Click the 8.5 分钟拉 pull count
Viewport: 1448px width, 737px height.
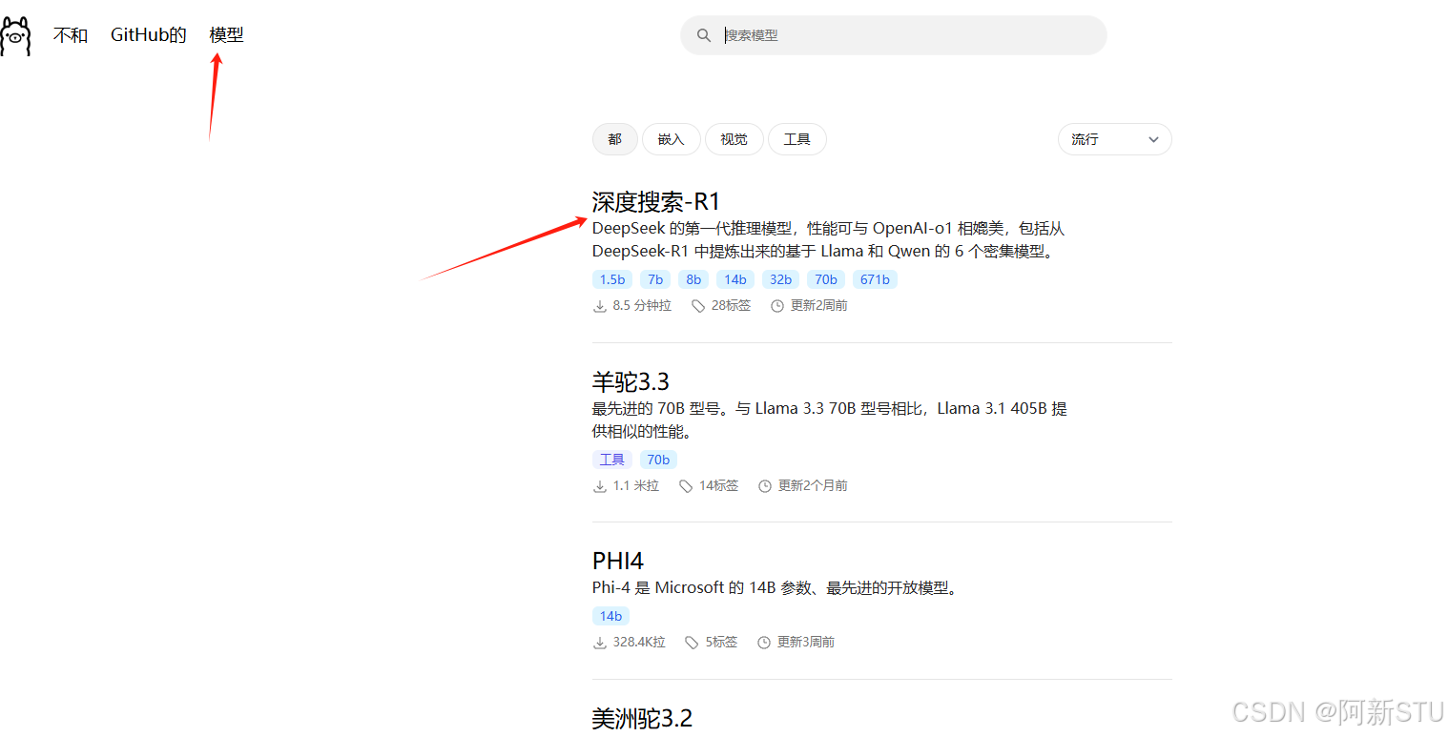tap(642, 306)
